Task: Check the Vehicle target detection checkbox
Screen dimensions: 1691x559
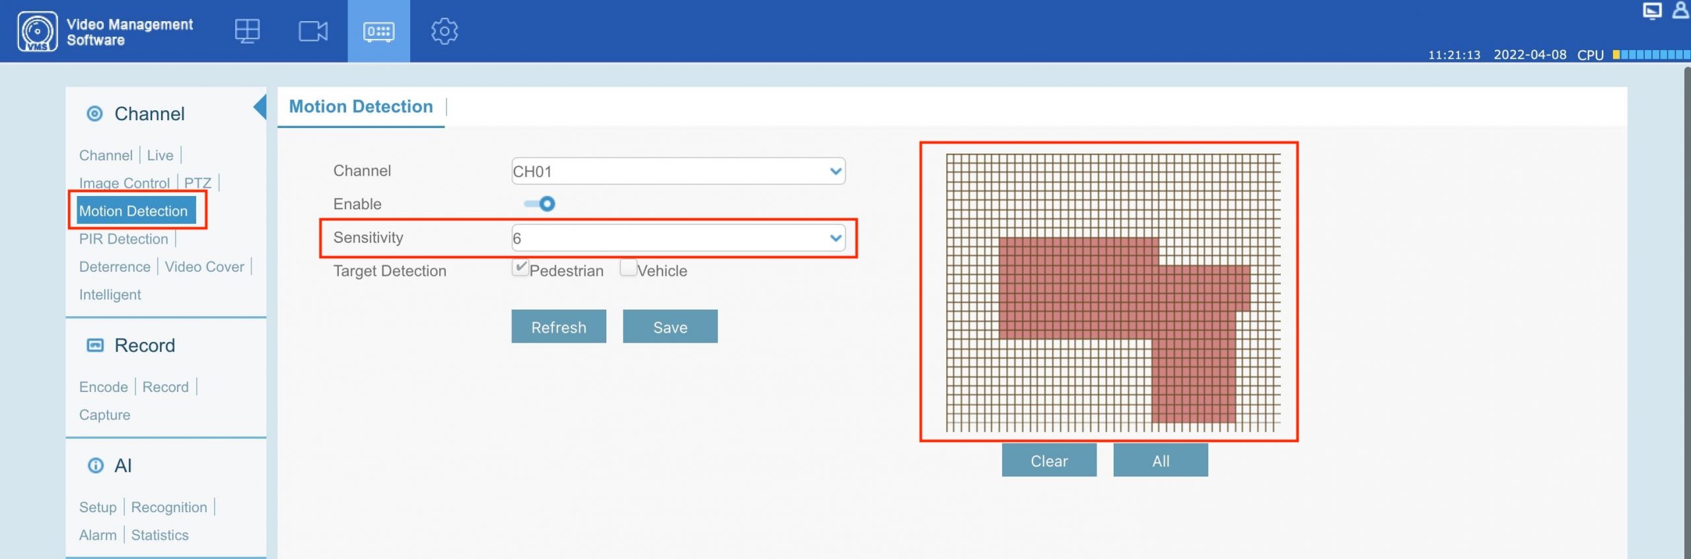Action: coord(628,268)
